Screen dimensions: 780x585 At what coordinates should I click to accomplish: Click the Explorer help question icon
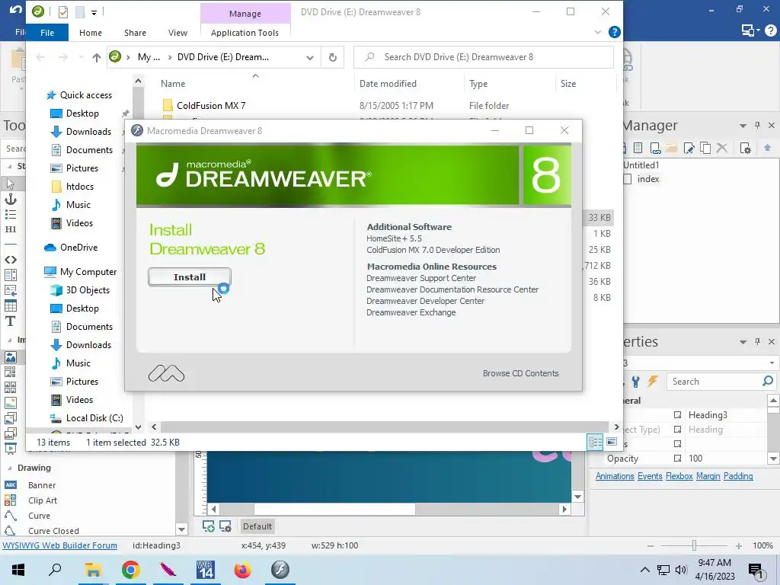(x=615, y=32)
